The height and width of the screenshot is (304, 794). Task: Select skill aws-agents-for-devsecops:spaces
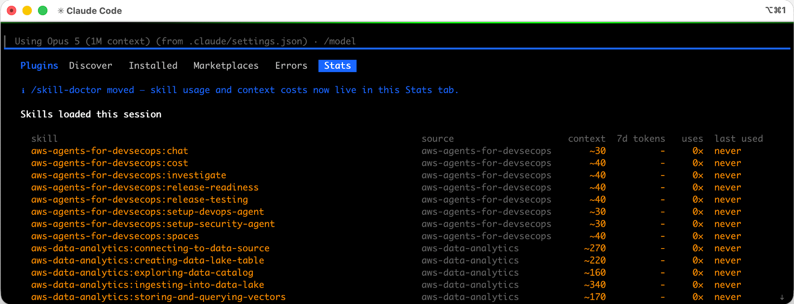pyautogui.click(x=115, y=236)
